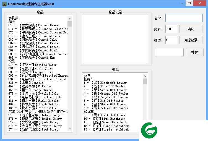Select vehicle 8 Yellow Off Roader
208x141 pixels.
[106, 108]
